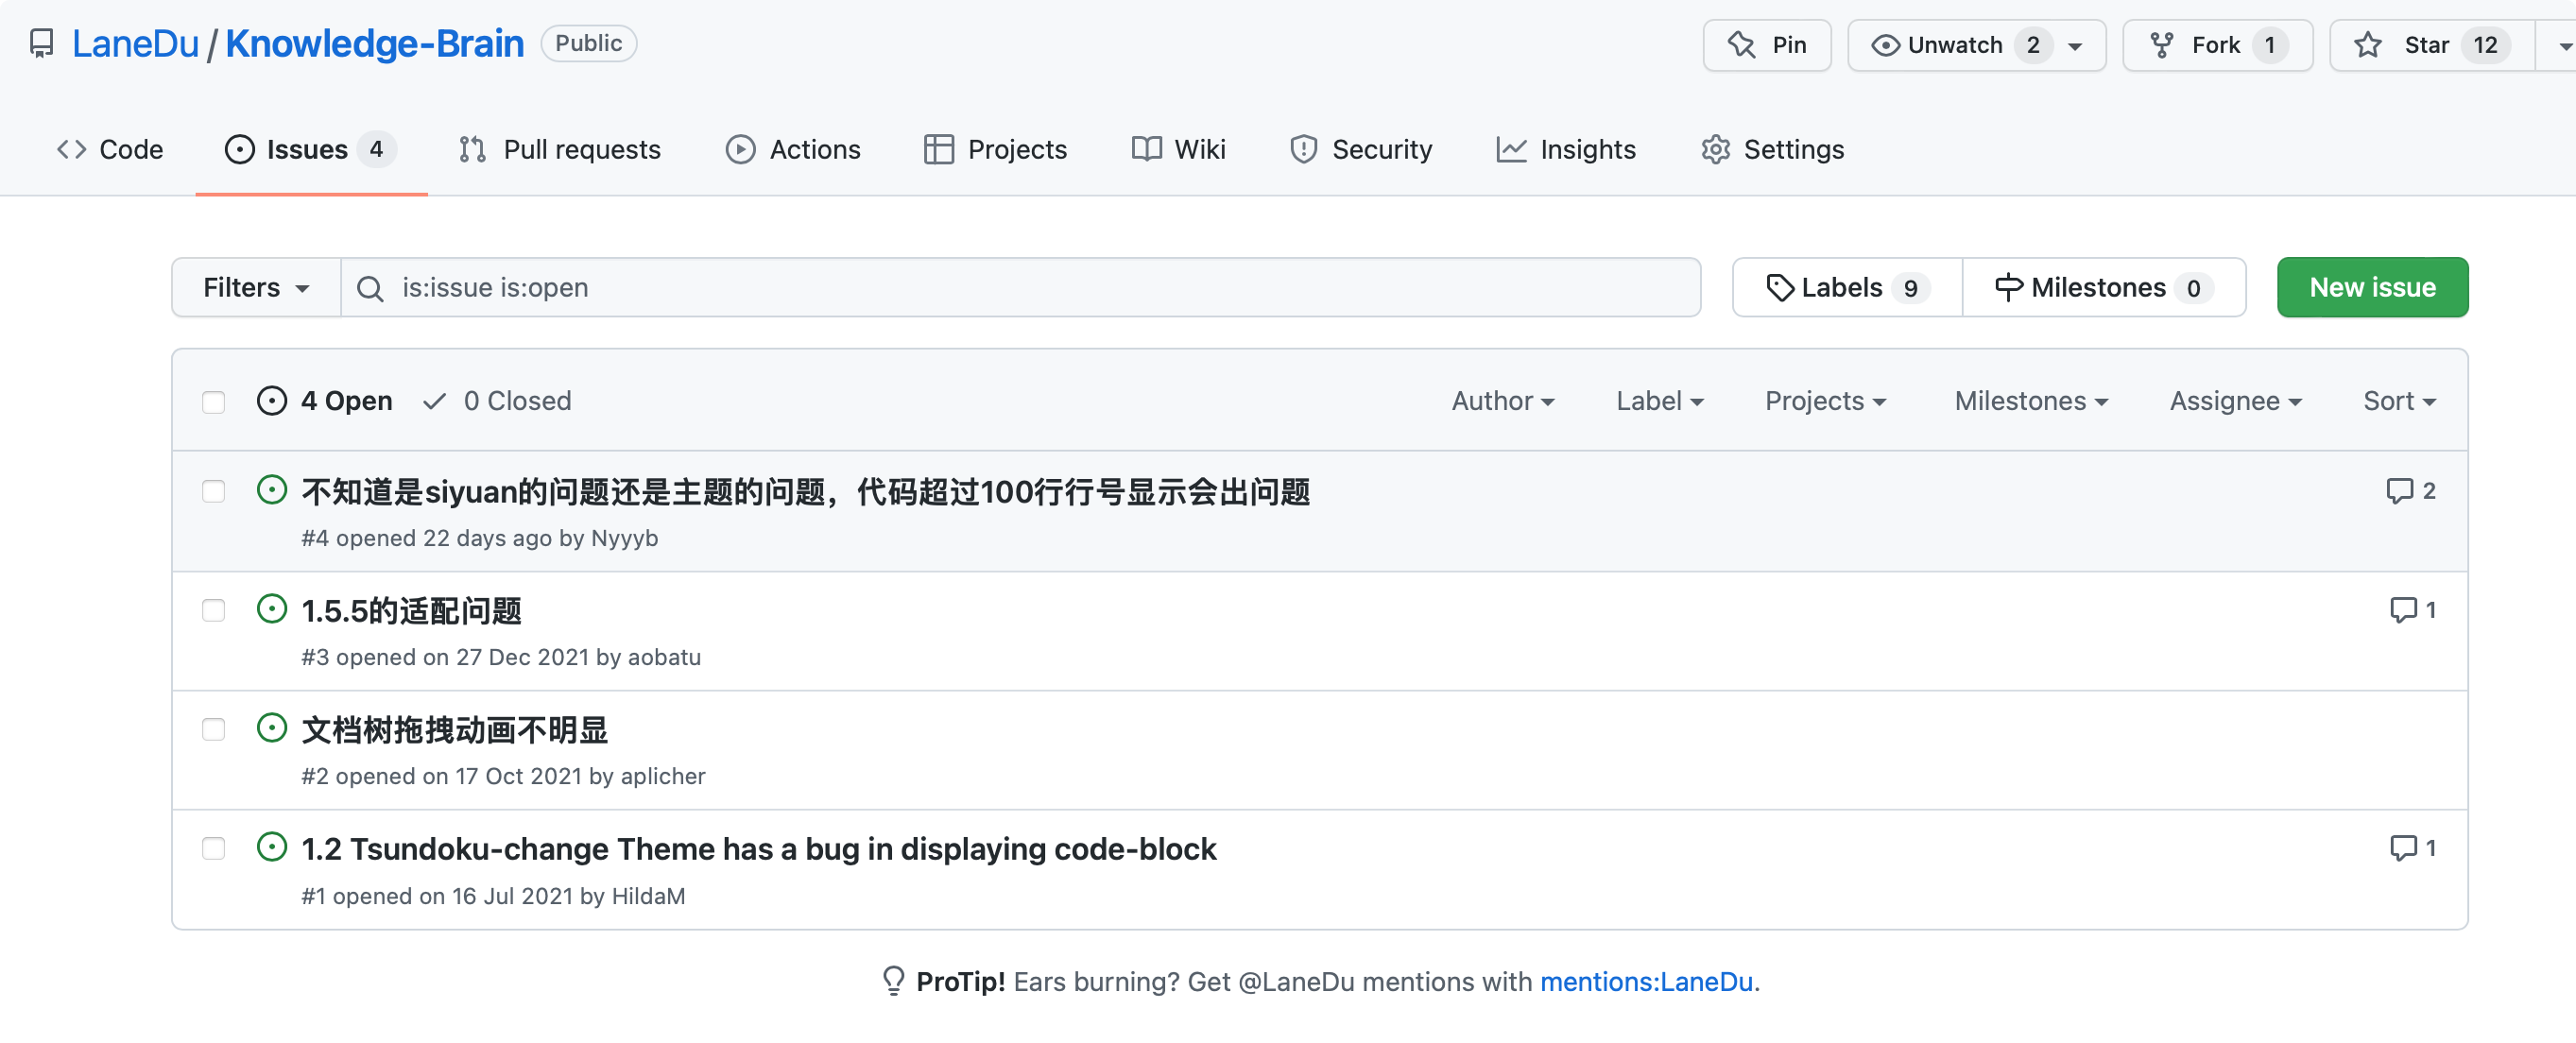This screenshot has width=2576, height=1043.
Task: Open the Sort dropdown menu
Action: coord(2398,401)
